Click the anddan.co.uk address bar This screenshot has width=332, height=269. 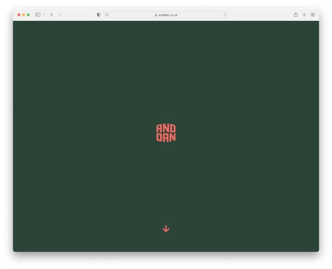pyautogui.click(x=166, y=15)
